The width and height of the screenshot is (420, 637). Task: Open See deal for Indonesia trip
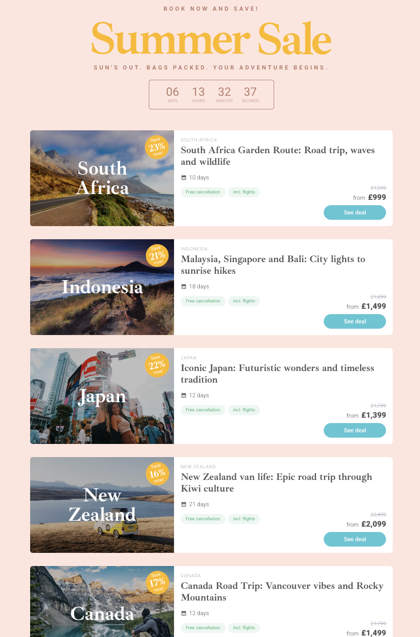click(355, 321)
